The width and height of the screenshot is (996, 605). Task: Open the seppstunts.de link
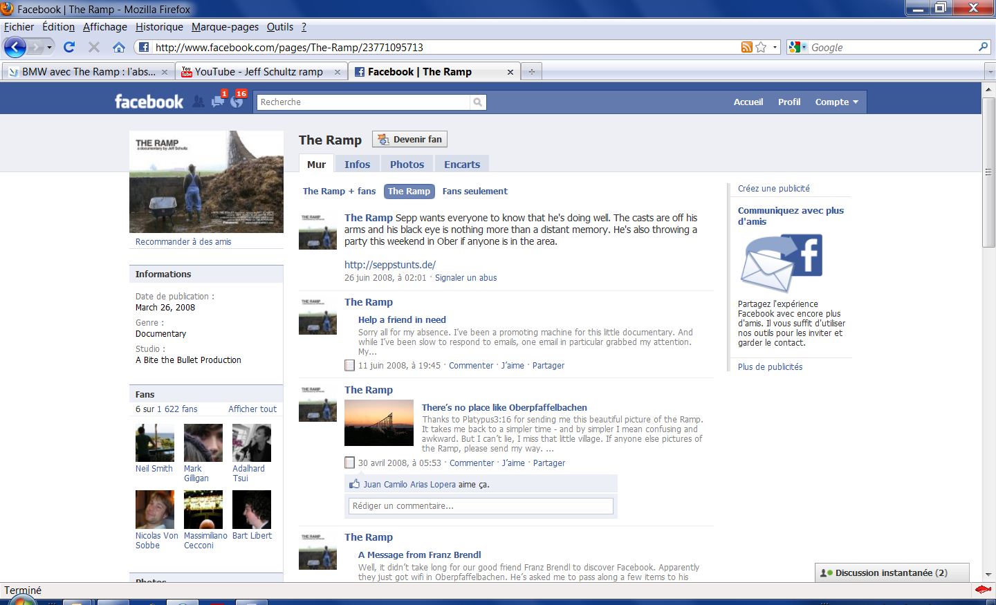(x=390, y=265)
